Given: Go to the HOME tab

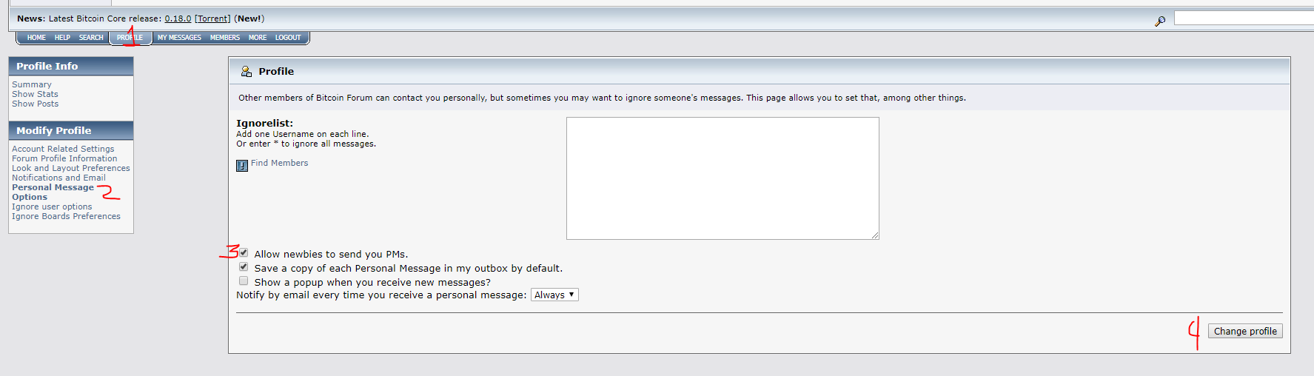Looking at the screenshot, I should [x=36, y=38].
